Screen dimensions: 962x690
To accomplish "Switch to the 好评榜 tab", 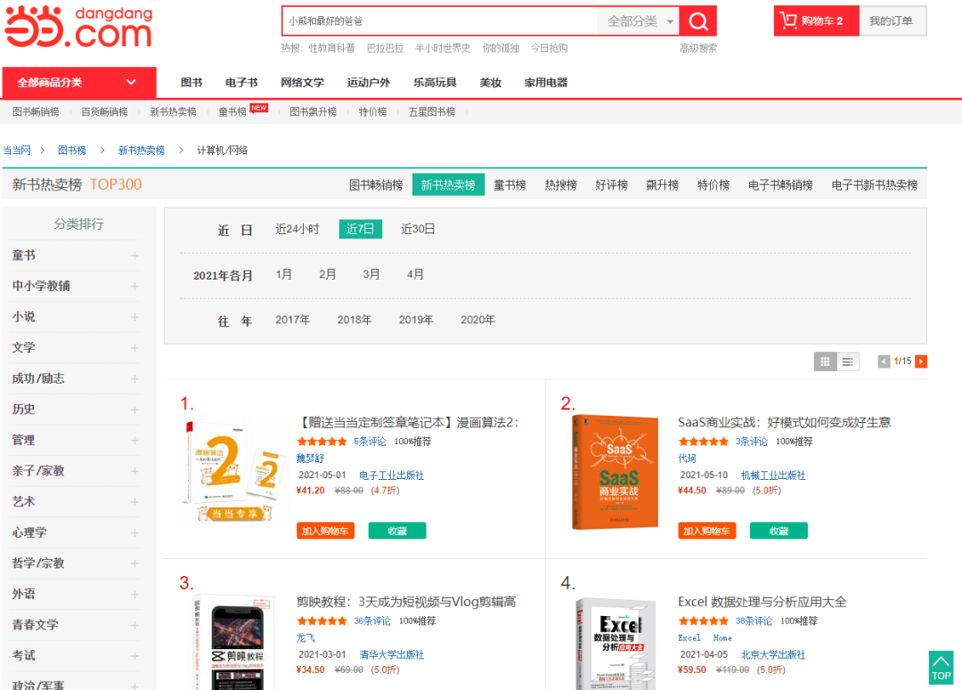I will (x=611, y=185).
